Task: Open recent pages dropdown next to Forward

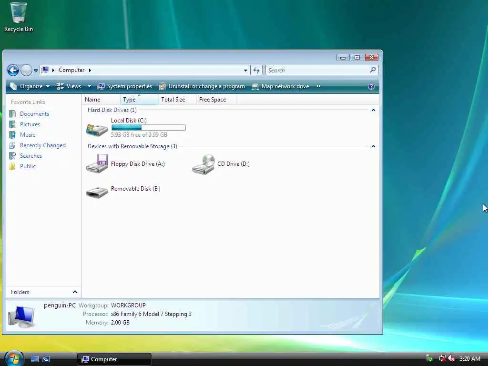Action: pos(36,71)
